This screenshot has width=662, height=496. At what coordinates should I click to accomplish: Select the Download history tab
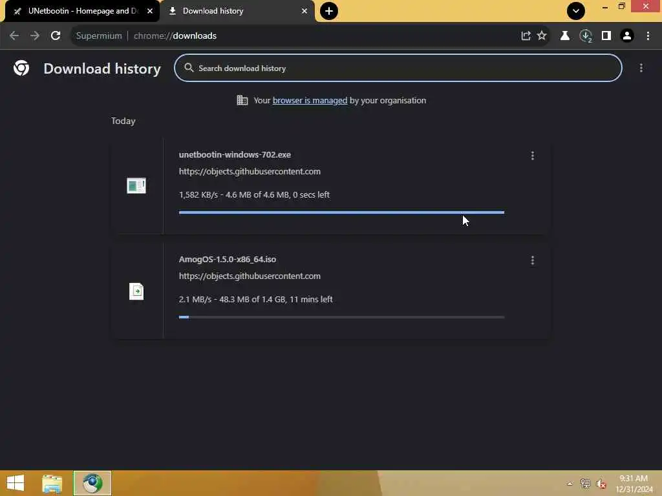point(237,11)
